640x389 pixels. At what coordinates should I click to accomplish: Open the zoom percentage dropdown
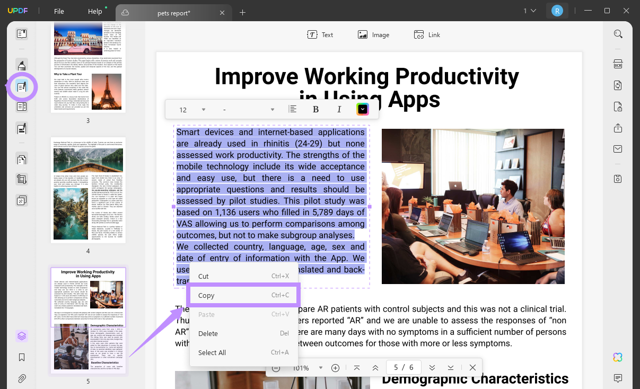tap(321, 367)
